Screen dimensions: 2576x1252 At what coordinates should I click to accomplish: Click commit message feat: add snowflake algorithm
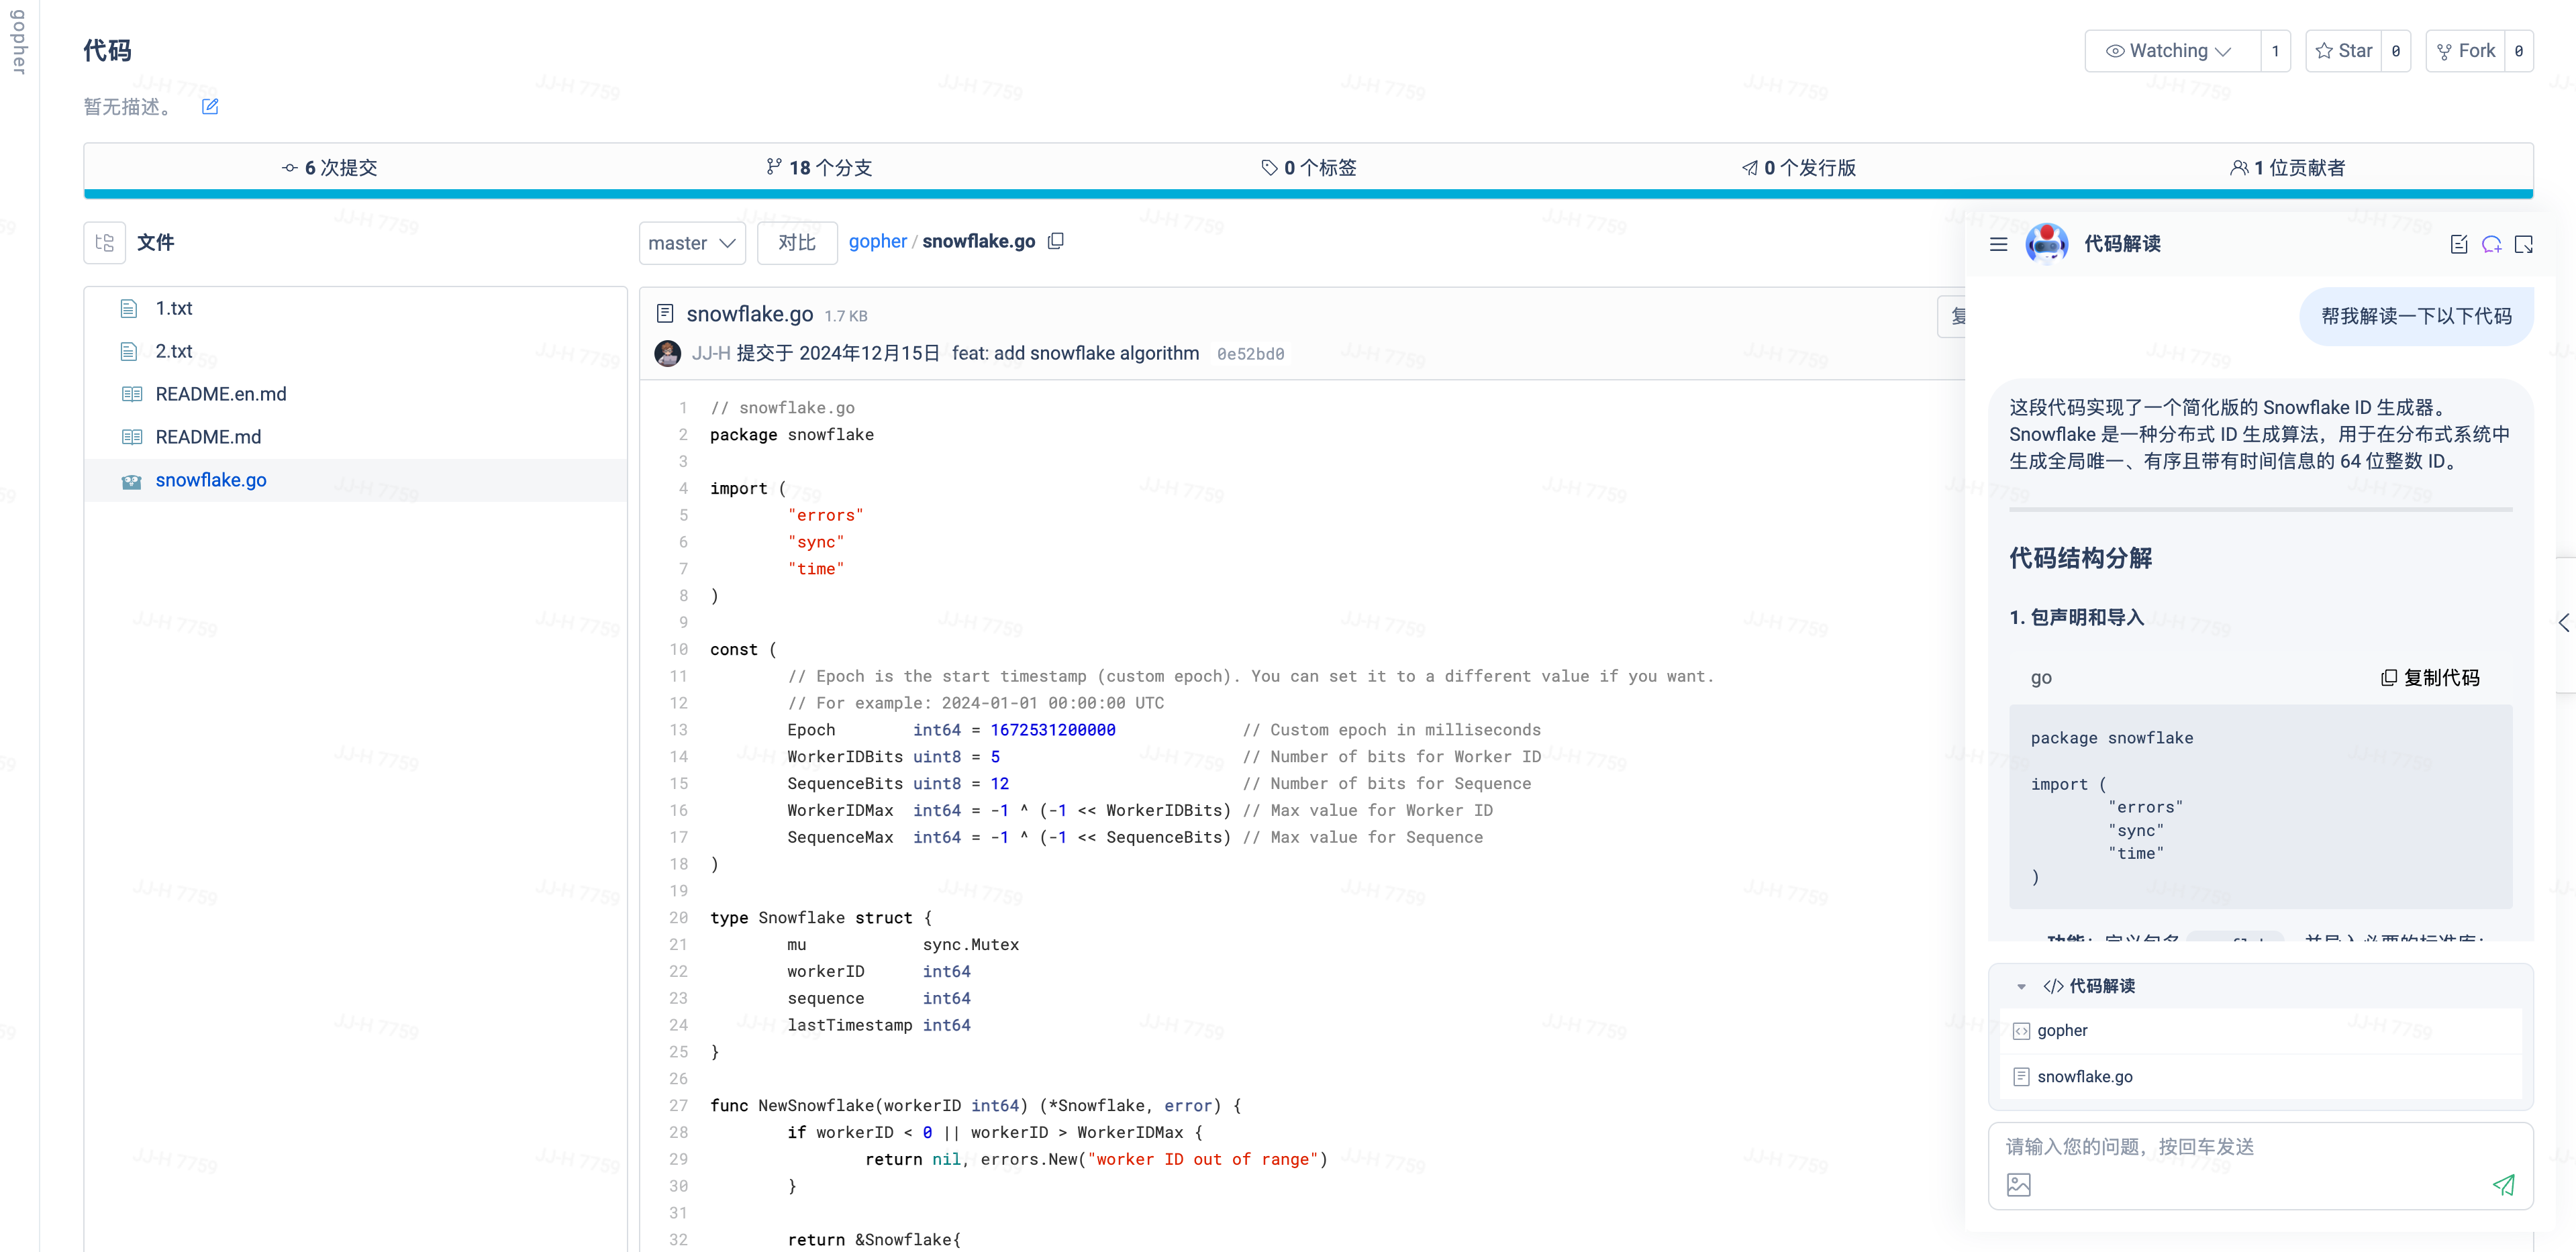click(x=1075, y=353)
